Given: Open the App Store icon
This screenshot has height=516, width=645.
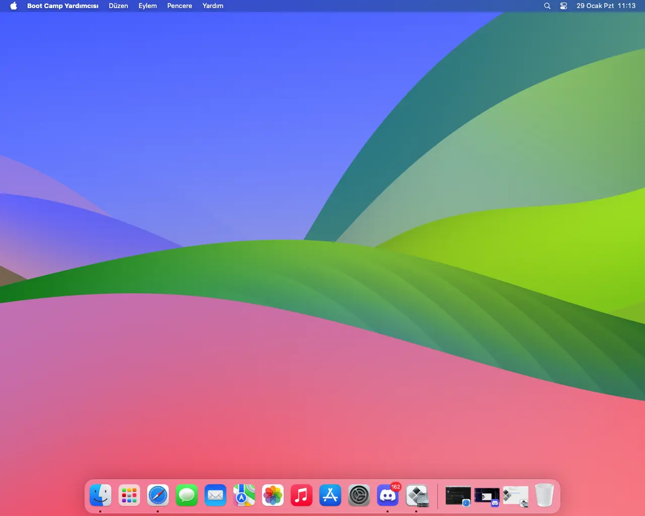Looking at the screenshot, I should (x=330, y=495).
